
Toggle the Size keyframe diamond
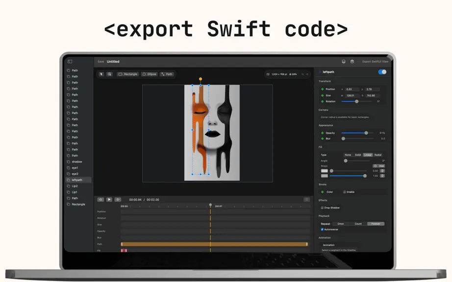tap(322, 95)
